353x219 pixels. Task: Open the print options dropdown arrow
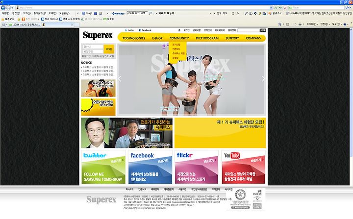(303, 24)
